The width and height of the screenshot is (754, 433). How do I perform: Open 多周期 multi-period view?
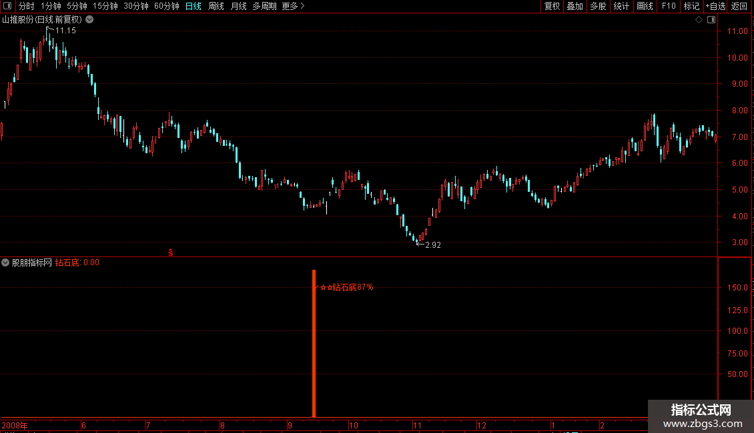point(264,6)
